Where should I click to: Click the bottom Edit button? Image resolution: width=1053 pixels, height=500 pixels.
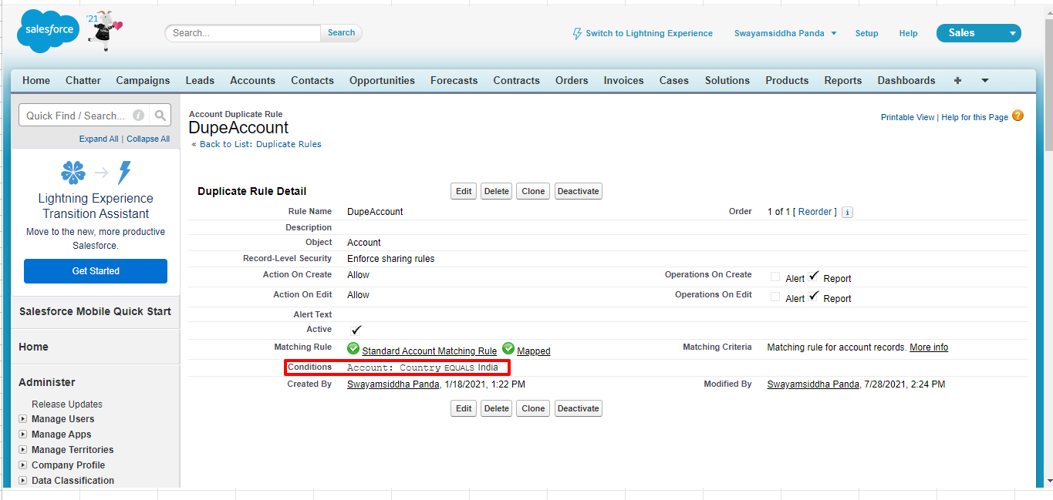pos(464,408)
